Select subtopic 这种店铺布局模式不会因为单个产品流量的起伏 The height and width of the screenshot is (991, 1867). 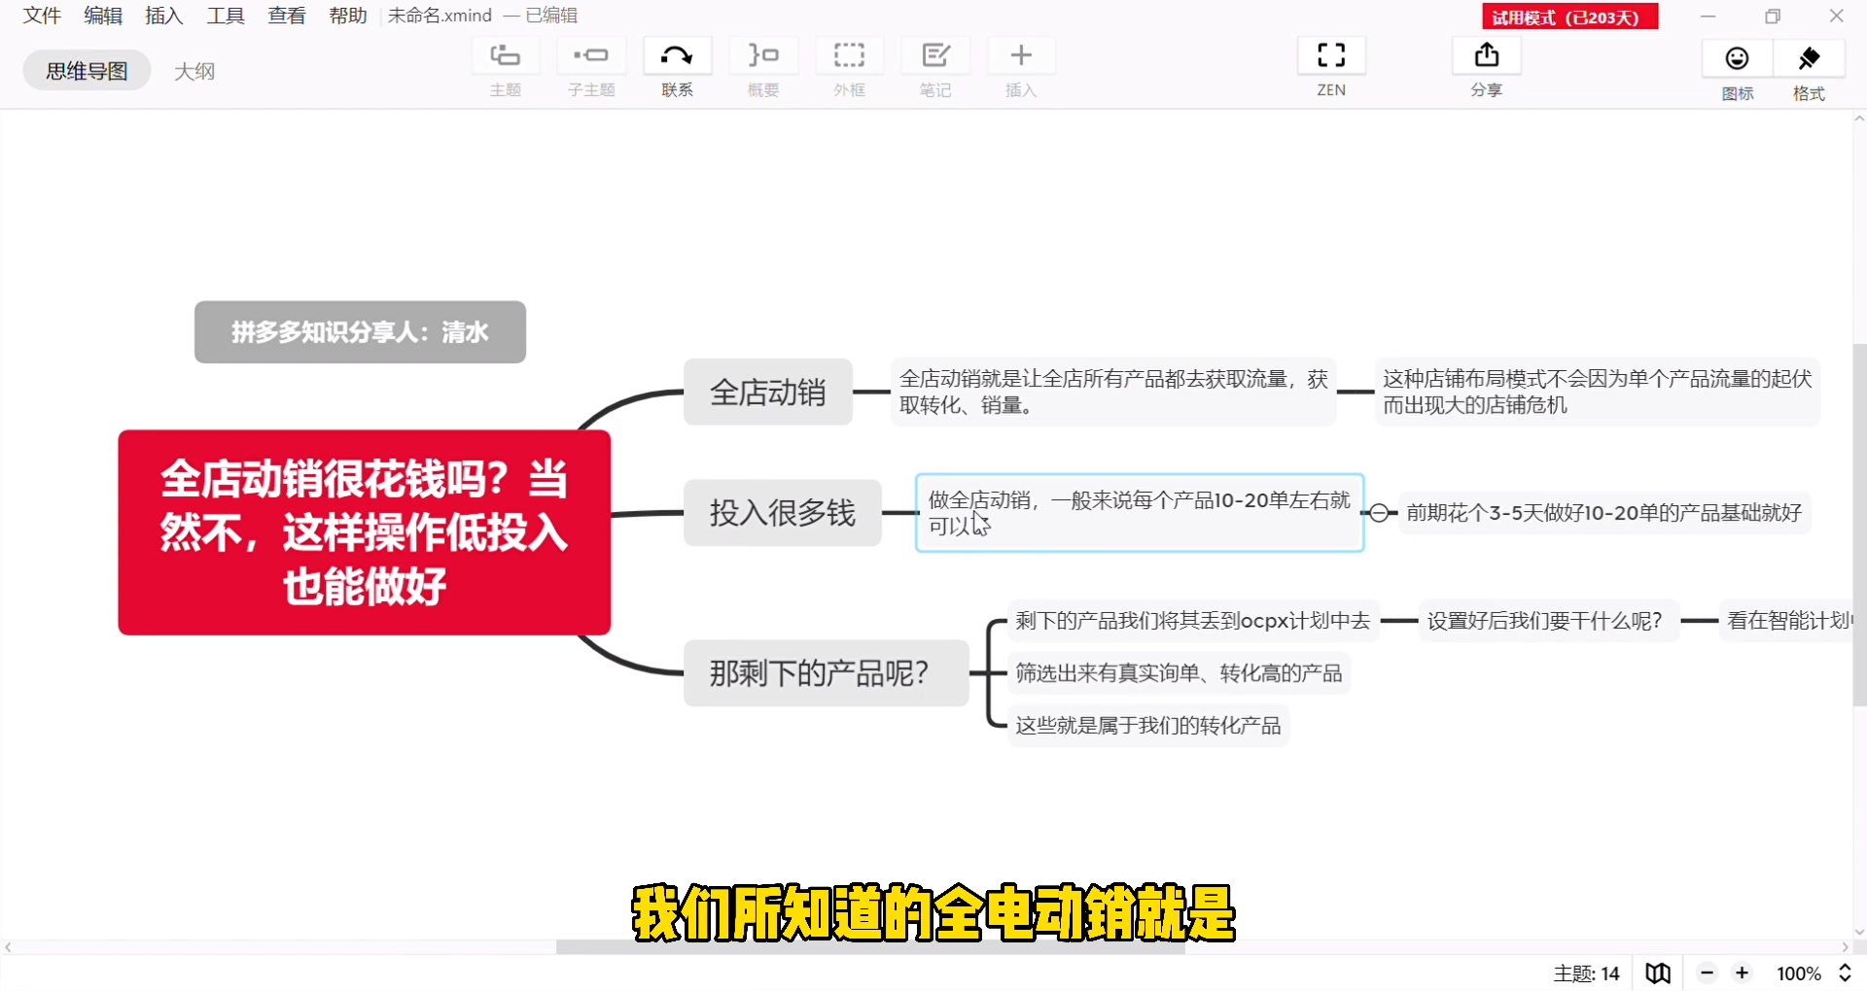point(1598,392)
